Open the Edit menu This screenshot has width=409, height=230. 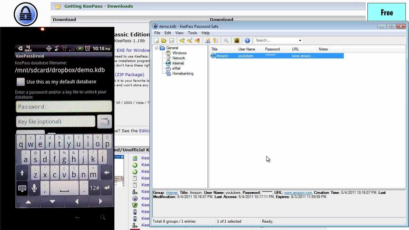[168, 33]
